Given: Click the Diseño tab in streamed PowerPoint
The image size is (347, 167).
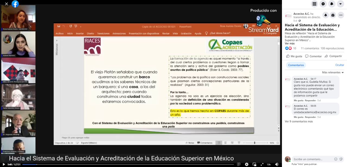Looking at the screenshot, I should click(x=90, y=33).
